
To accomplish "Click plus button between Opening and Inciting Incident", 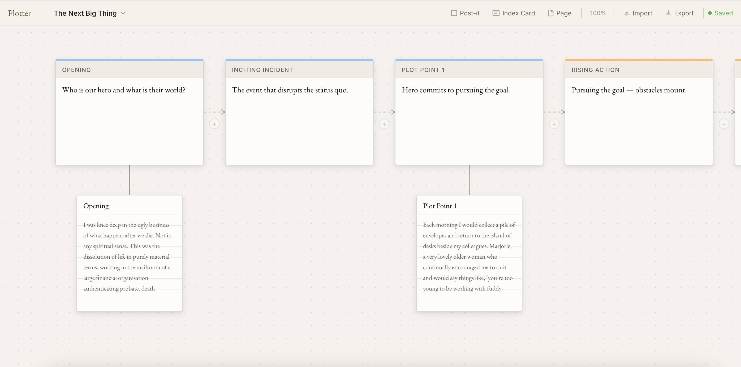I will point(214,124).
